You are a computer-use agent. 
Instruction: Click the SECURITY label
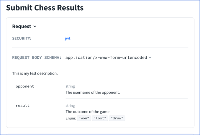point(22,38)
